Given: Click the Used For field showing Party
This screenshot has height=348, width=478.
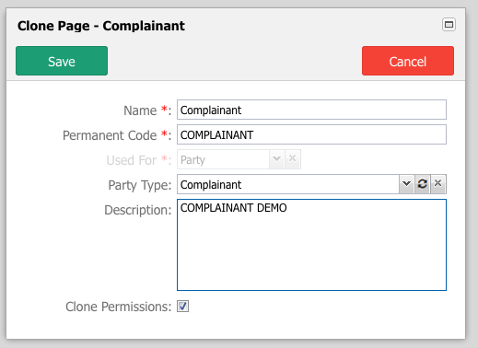Looking at the screenshot, I should pyautogui.click(x=223, y=159).
